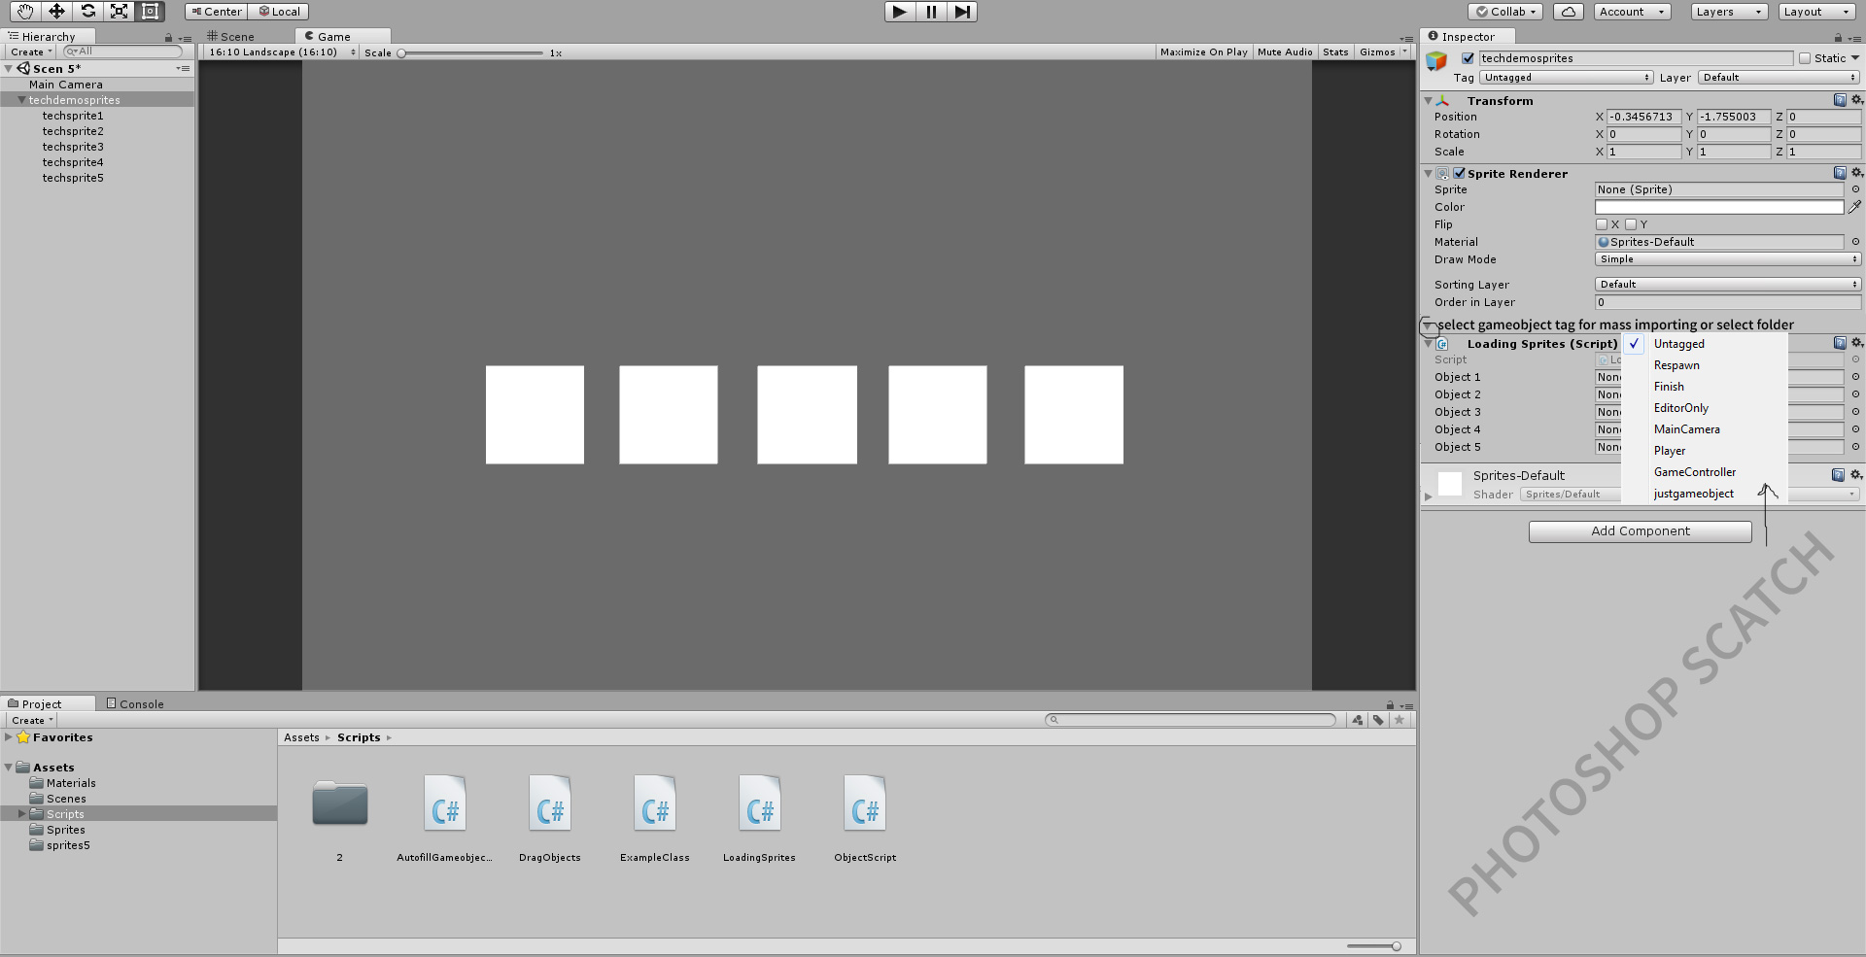This screenshot has height=957, width=1866.
Task: Open the Gizmos dropdown
Action: [1382, 52]
